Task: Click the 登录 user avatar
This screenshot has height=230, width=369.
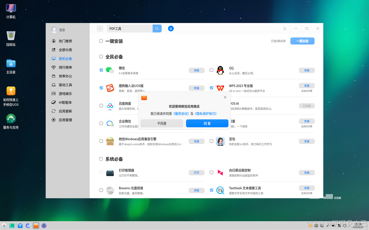Action: click(54, 30)
